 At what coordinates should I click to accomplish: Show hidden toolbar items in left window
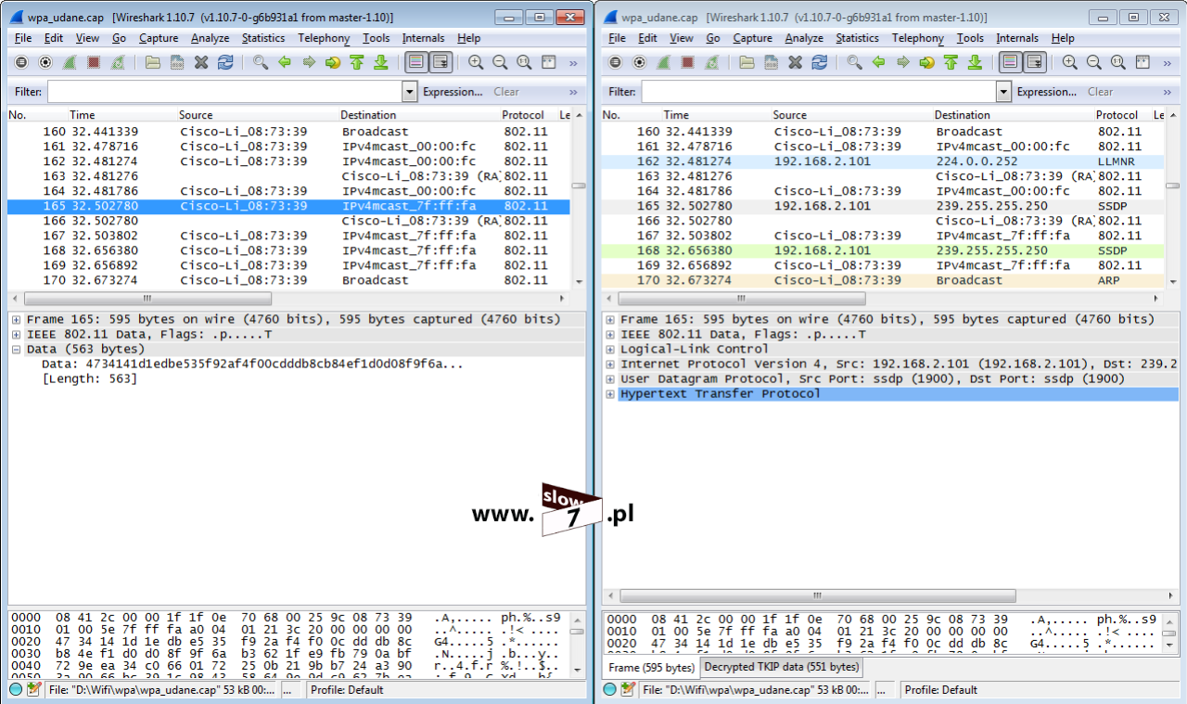(x=573, y=62)
